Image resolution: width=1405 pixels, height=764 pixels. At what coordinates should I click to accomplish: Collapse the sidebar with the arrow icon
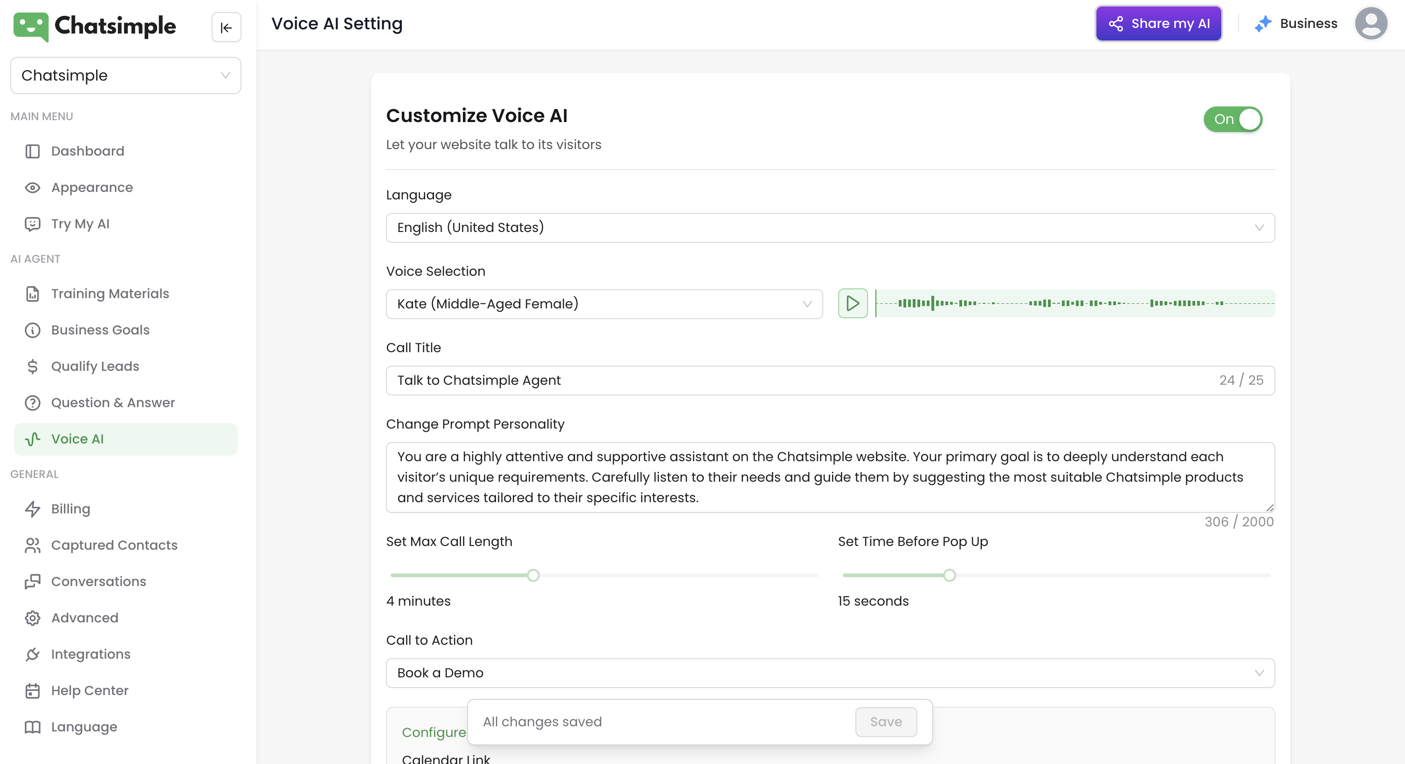pos(226,27)
